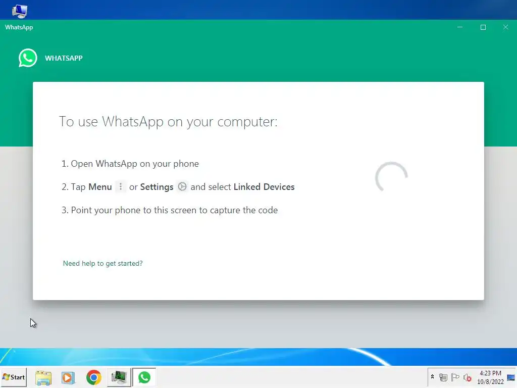Click the step '1. Open WhatsApp on your phone'
Screen dimensions: 517x388
point(130,164)
